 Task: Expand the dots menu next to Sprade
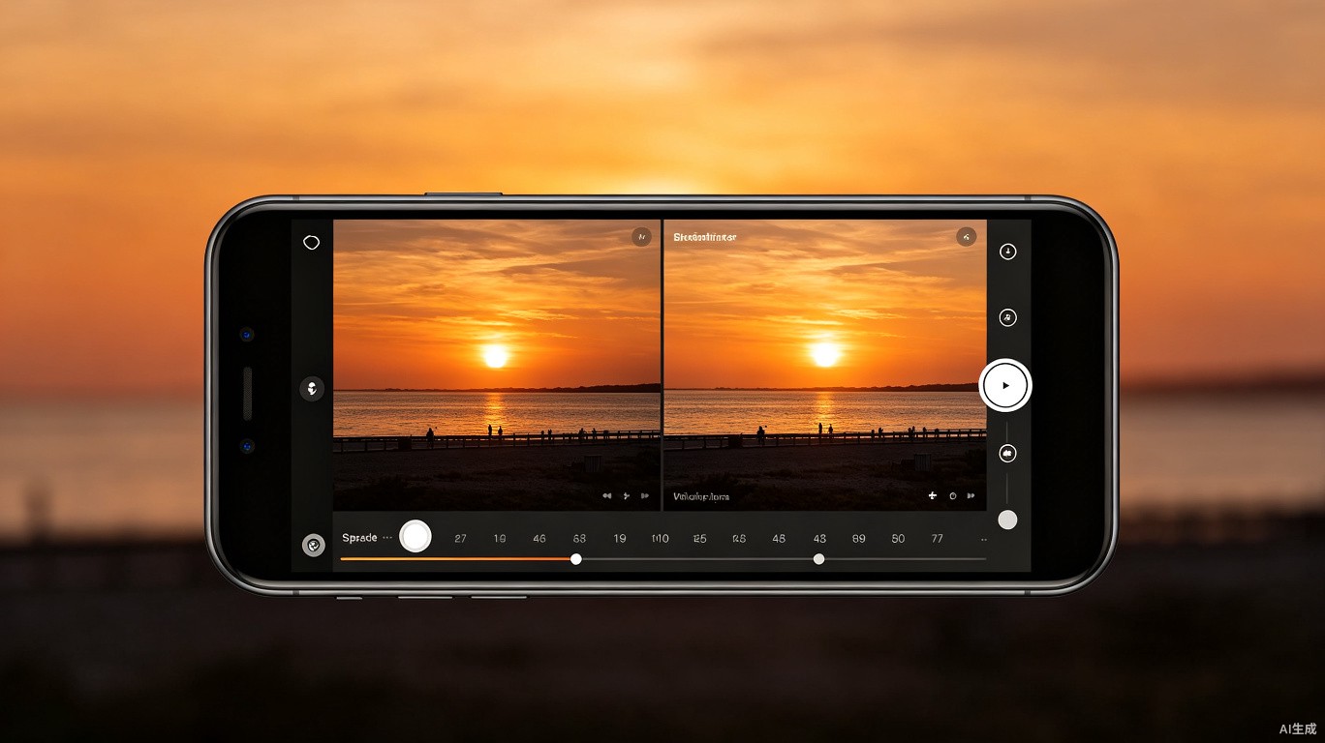tap(387, 537)
